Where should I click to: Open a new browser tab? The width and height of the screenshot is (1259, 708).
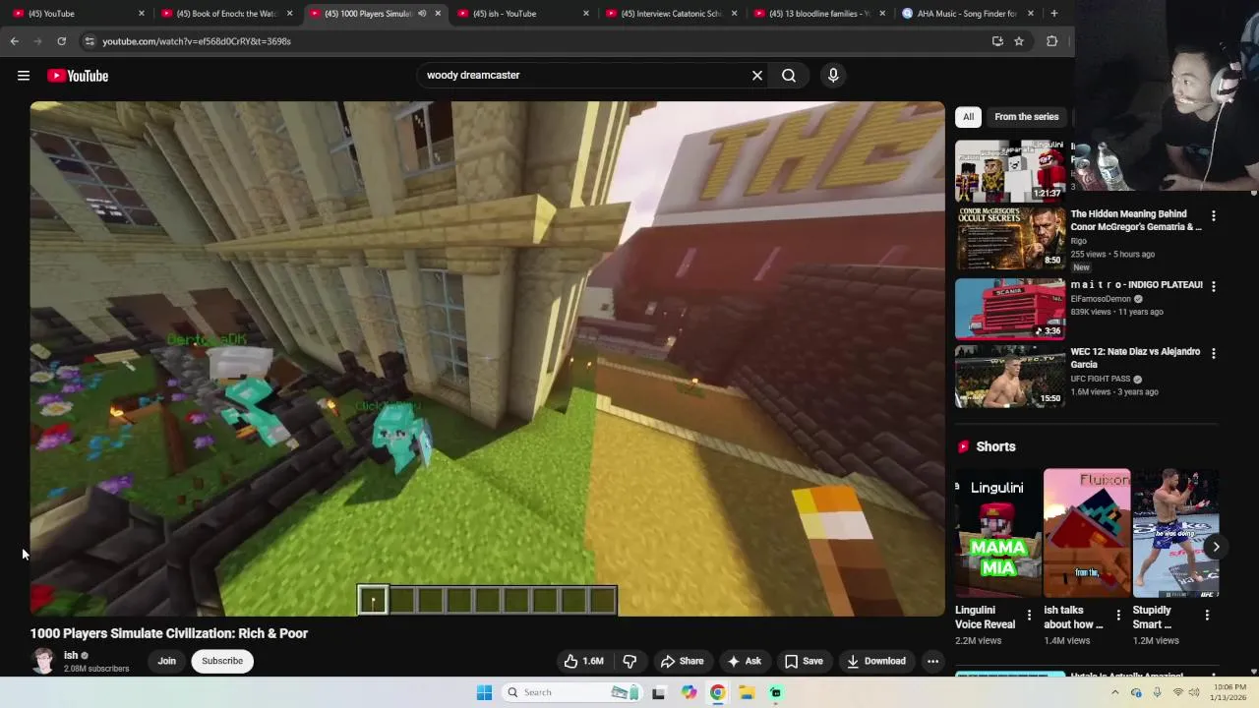coord(1053,14)
